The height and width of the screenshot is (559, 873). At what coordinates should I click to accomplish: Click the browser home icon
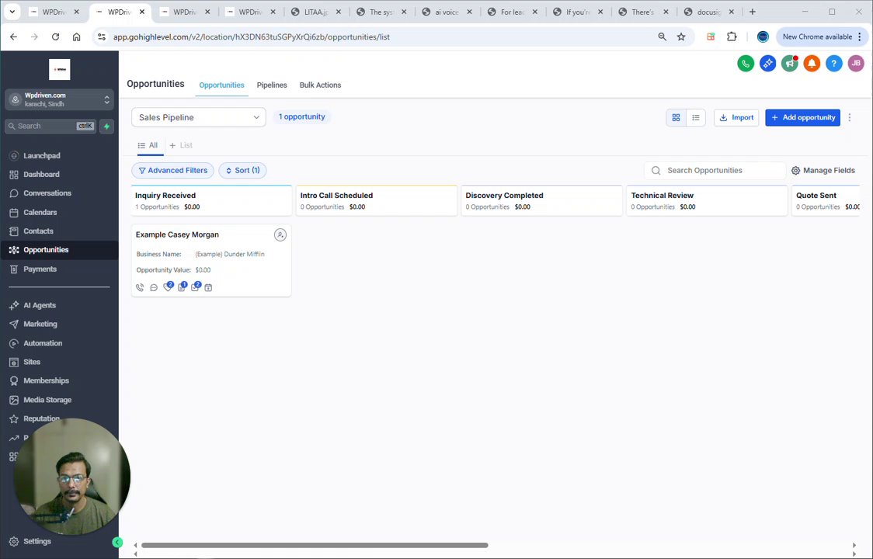[76, 36]
